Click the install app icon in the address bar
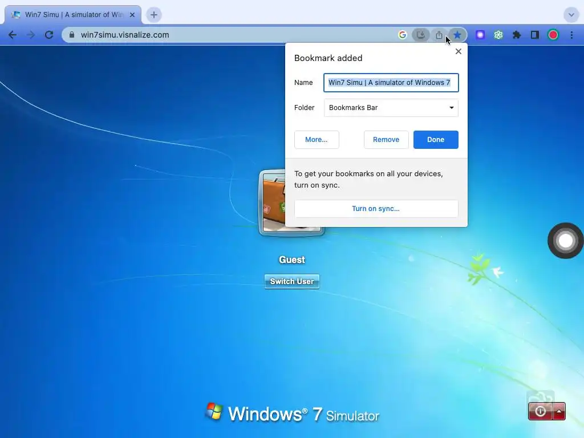584x438 pixels. (x=420, y=35)
